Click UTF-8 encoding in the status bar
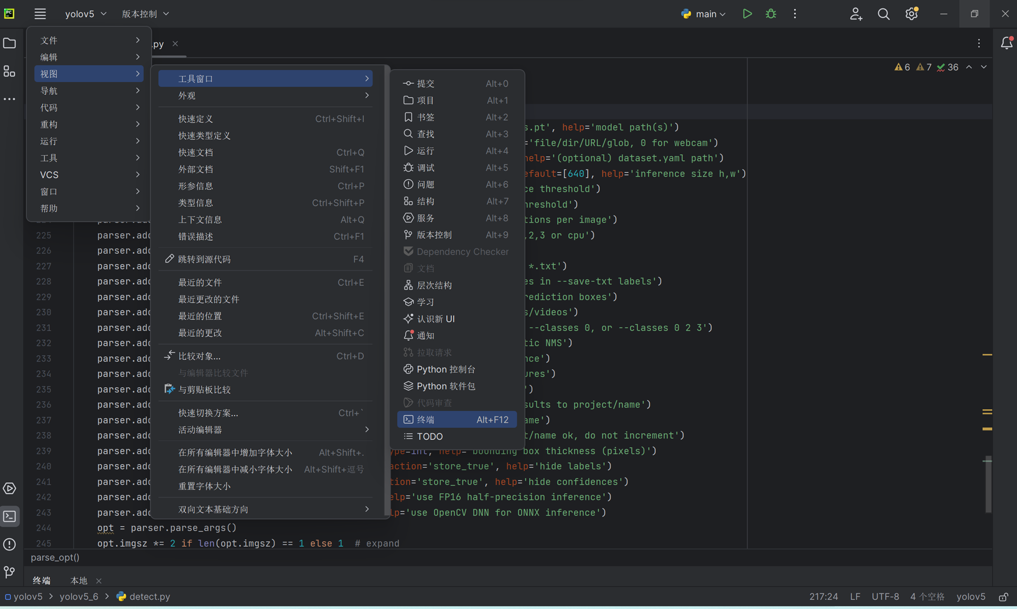 885,597
